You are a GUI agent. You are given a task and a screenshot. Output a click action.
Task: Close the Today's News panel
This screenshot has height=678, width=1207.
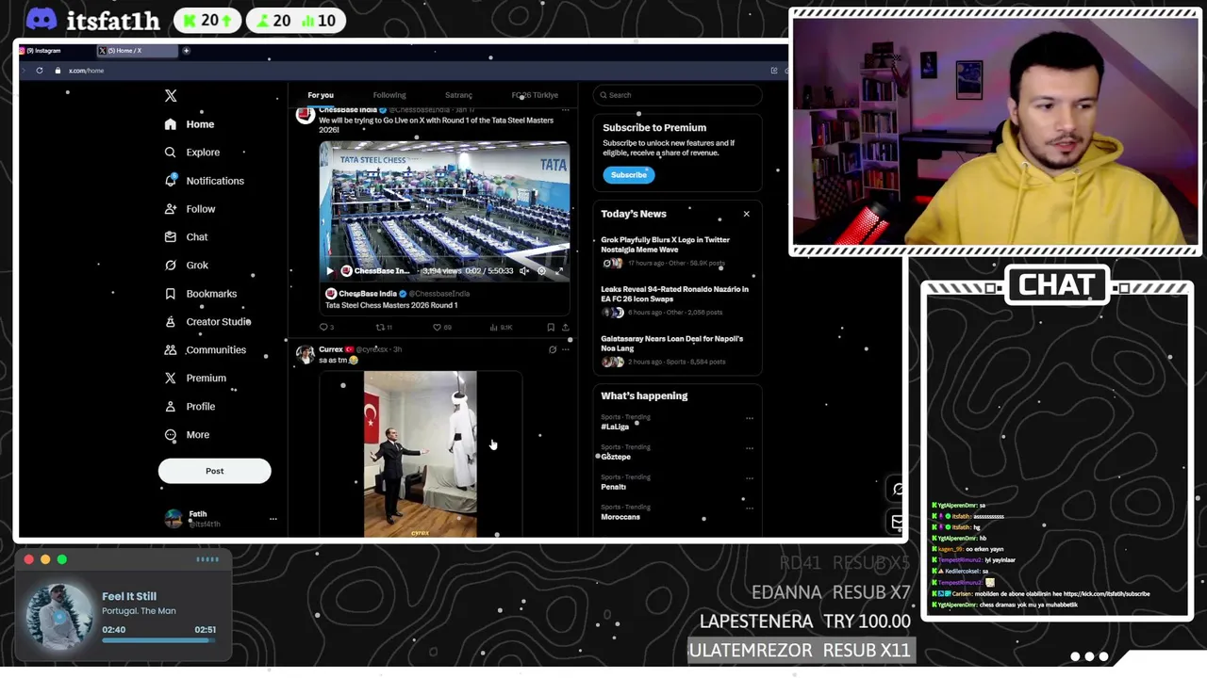[x=746, y=214]
